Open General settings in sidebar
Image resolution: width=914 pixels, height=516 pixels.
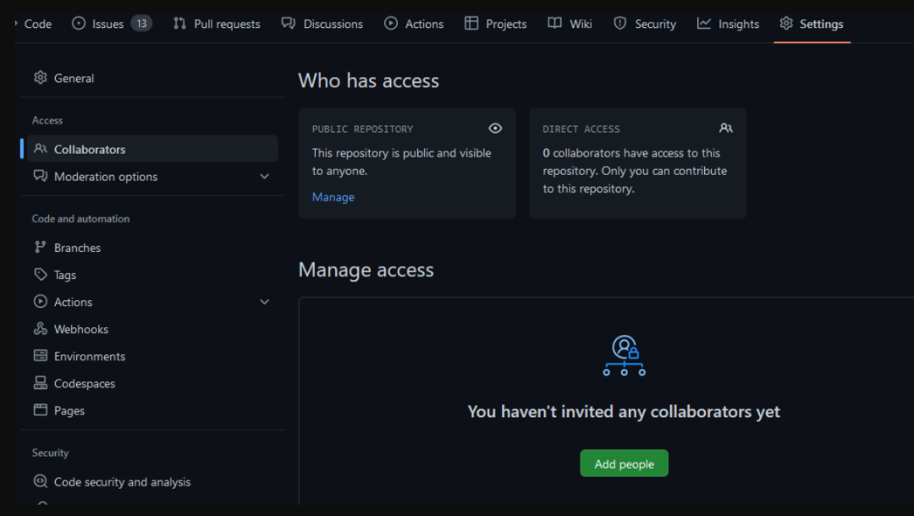(152, 78)
